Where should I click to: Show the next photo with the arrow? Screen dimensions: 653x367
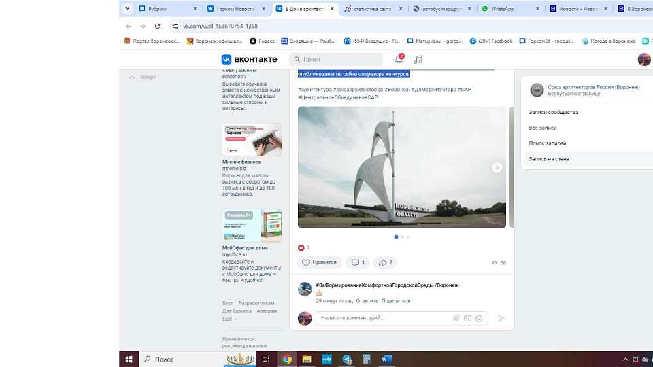pyautogui.click(x=497, y=167)
